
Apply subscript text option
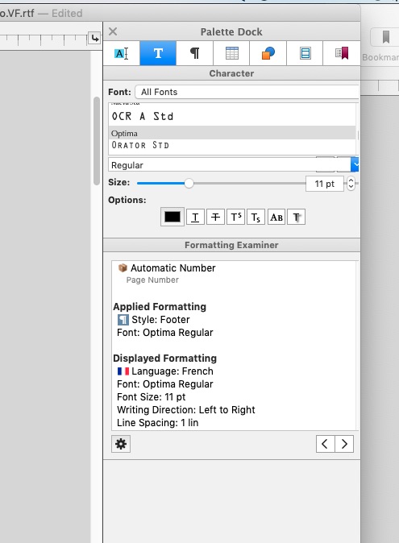pos(256,218)
